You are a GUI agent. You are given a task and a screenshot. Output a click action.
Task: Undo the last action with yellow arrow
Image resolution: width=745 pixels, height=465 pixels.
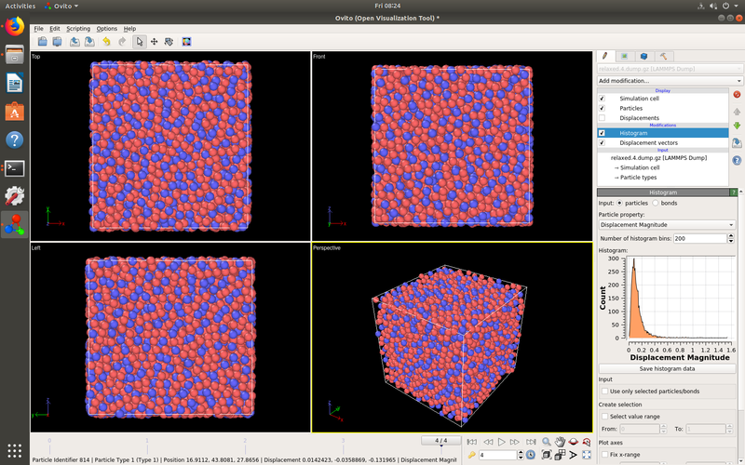106,42
